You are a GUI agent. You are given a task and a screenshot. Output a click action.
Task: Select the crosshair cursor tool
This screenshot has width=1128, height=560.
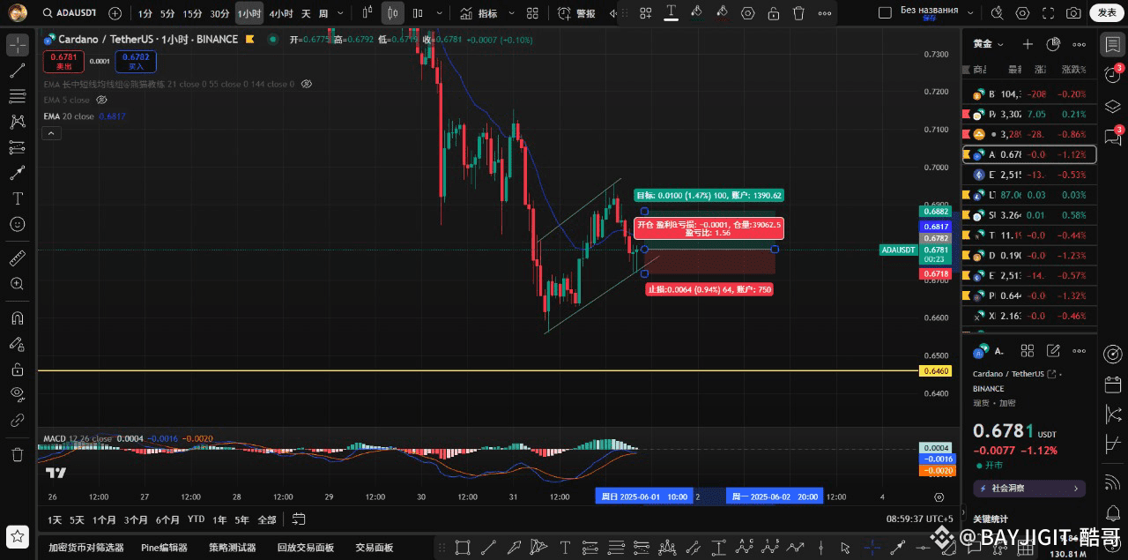point(18,45)
